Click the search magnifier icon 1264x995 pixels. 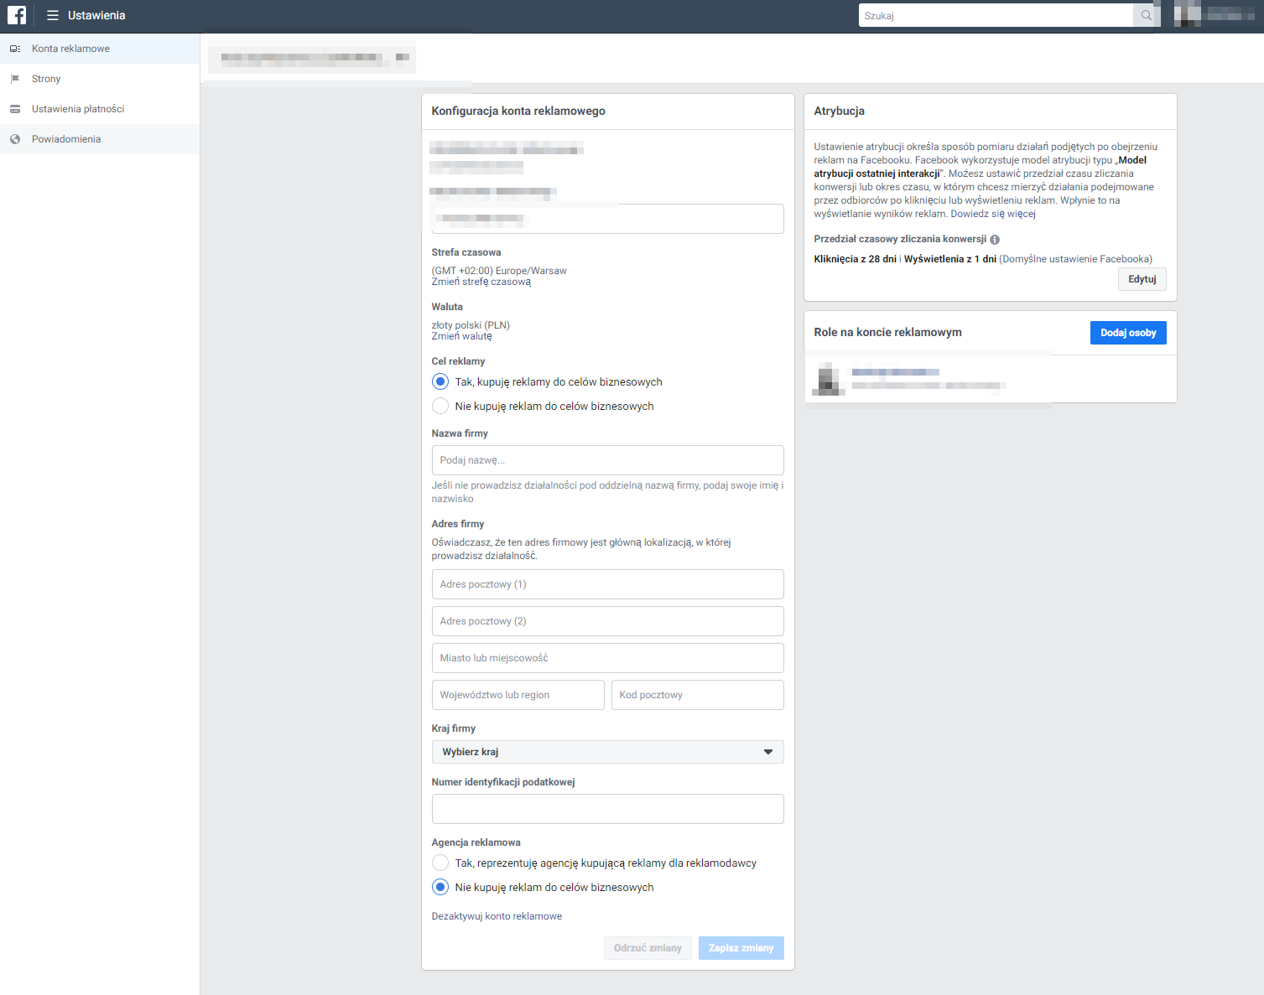click(1146, 15)
